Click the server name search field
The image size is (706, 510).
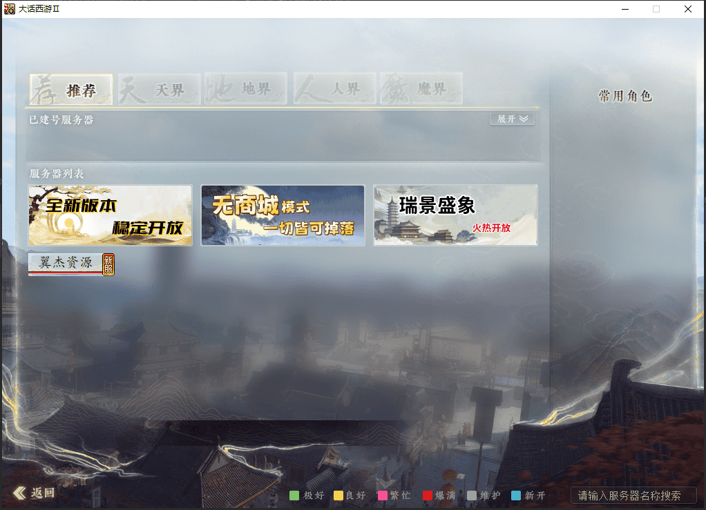633,496
